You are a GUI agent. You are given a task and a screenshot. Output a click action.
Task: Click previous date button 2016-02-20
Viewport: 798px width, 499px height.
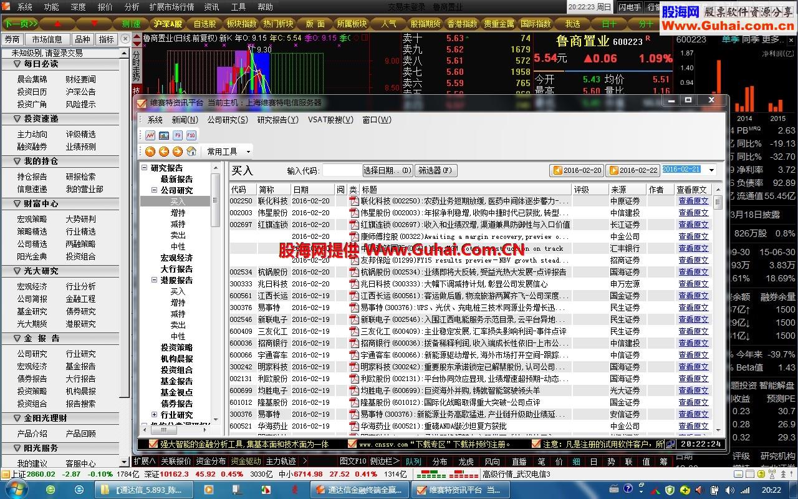coord(577,170)
